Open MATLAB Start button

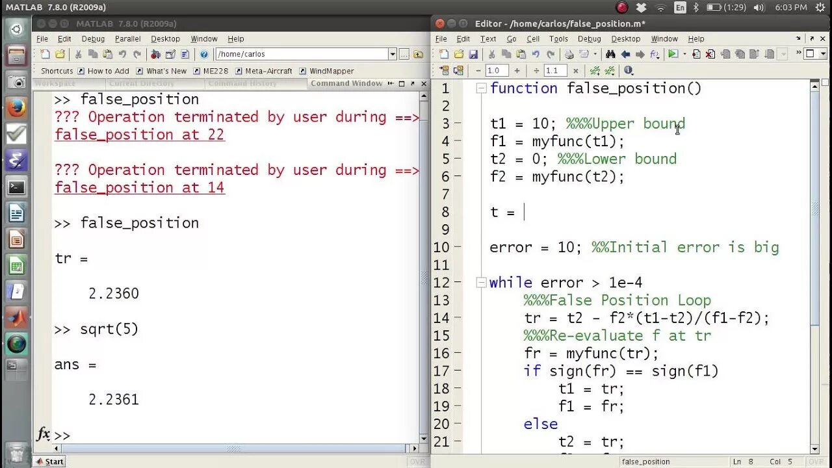pos(49,461)
